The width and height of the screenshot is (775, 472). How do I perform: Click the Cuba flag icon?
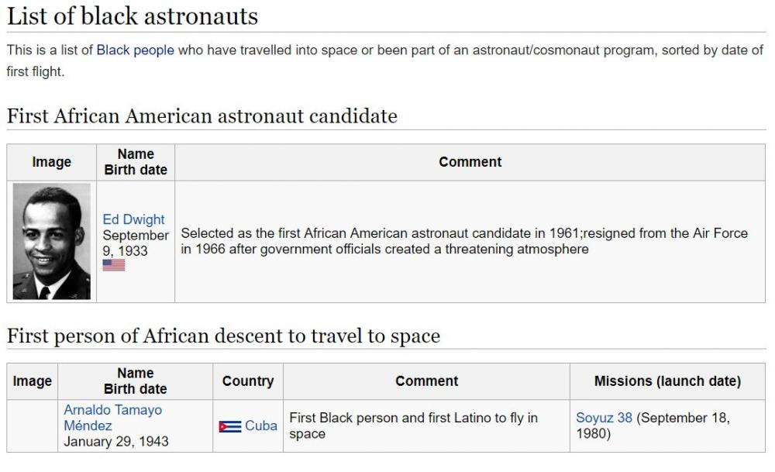click(x=230, y=426)
